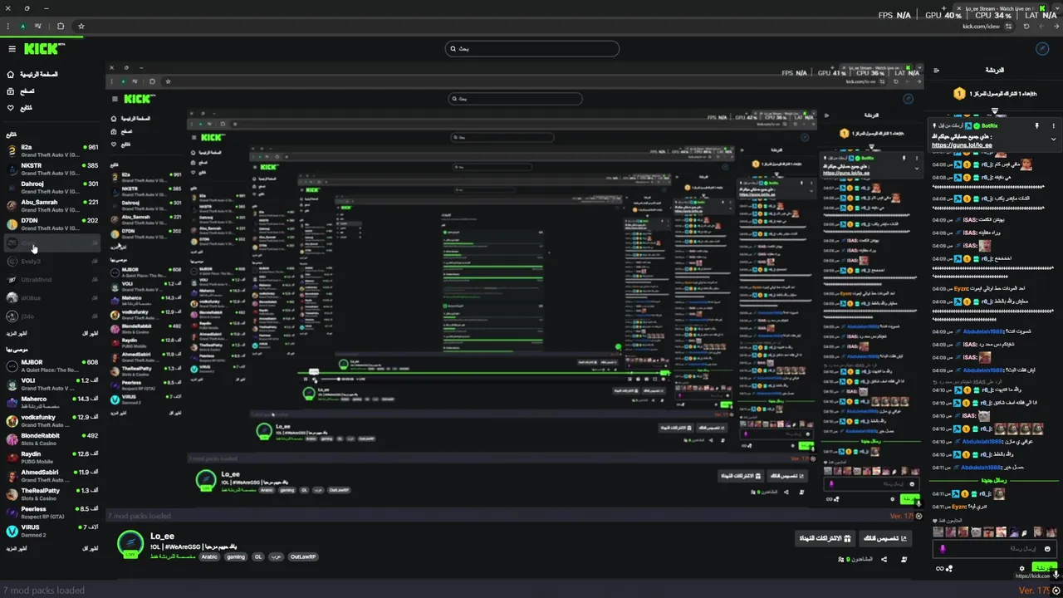Click the outermost browser's bookmark star icon
This screenshot has height=598, width=1063.
click(x=81, y=26)
